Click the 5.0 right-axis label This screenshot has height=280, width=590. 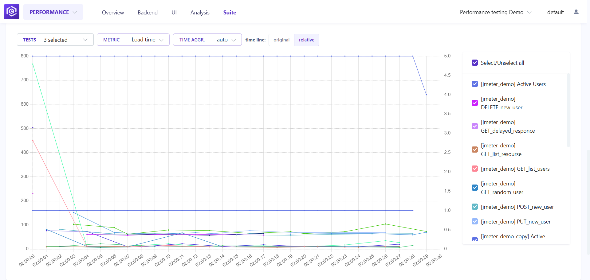point(447,56)
